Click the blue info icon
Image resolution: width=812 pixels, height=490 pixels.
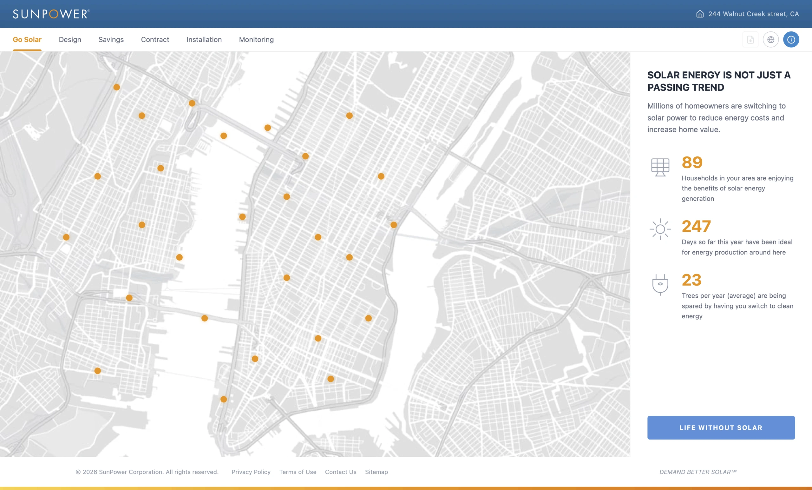791,40
